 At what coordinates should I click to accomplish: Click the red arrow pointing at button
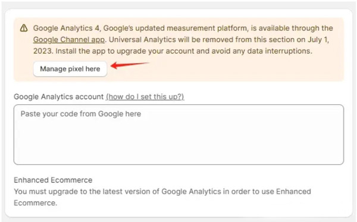click(x=130, y=65)
